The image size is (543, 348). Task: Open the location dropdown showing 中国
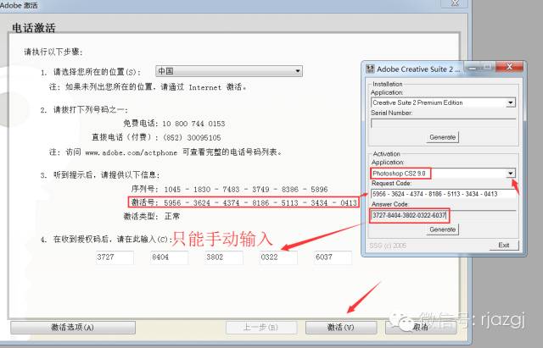[229, 71]
